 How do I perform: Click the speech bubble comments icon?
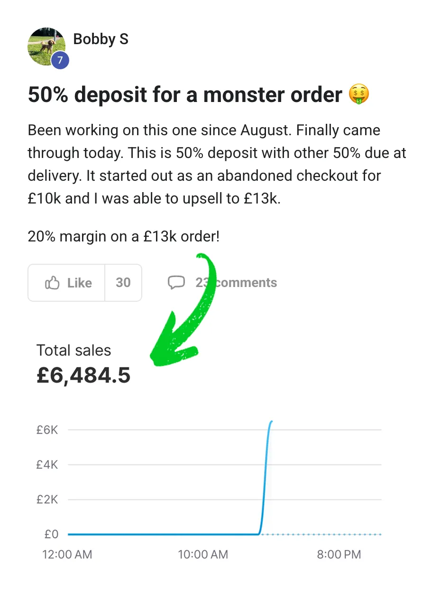176,283
